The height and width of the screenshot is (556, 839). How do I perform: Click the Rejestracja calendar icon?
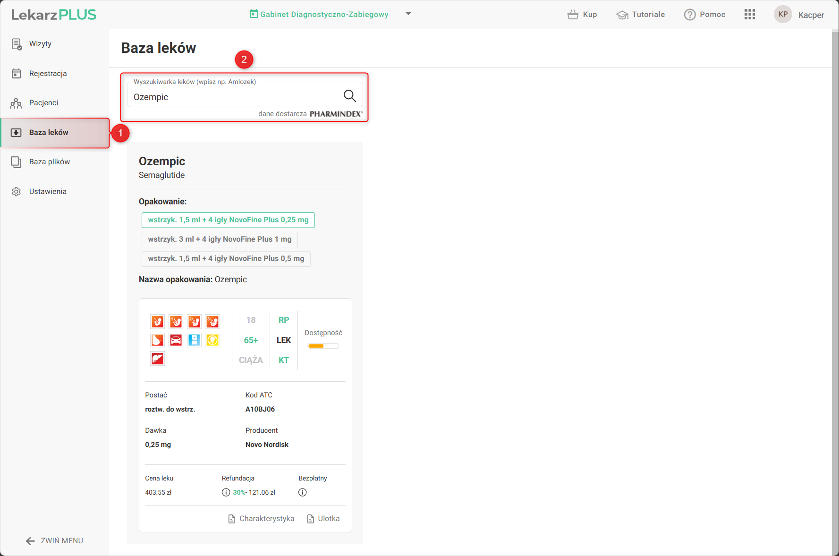[17, 74]
